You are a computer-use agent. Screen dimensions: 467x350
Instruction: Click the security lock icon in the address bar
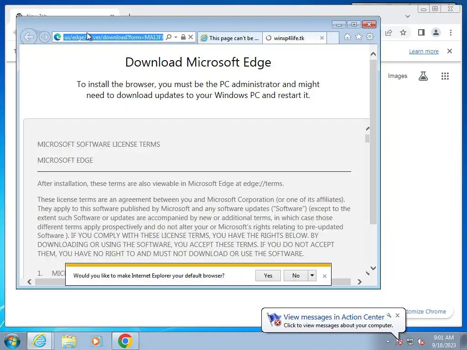[183, 37]
